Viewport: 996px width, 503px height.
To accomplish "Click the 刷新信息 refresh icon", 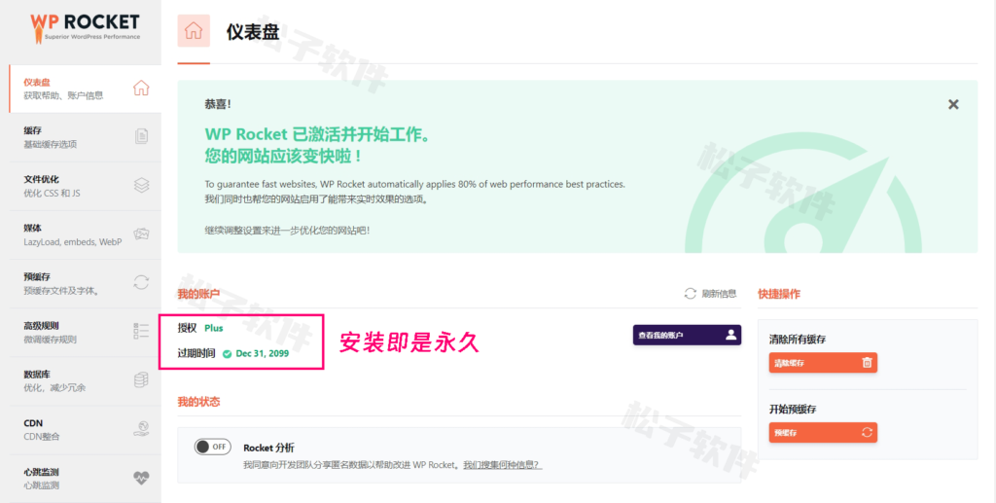I will click(691, 294).
